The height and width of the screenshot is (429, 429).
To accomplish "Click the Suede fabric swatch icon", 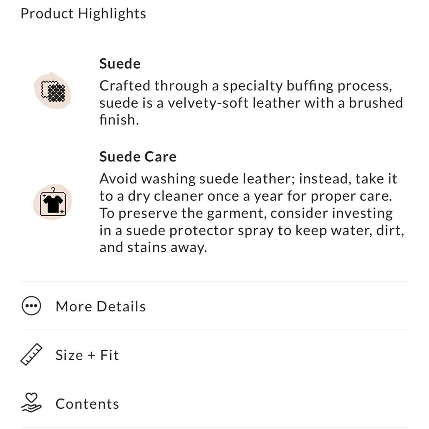I will (52, 91).
